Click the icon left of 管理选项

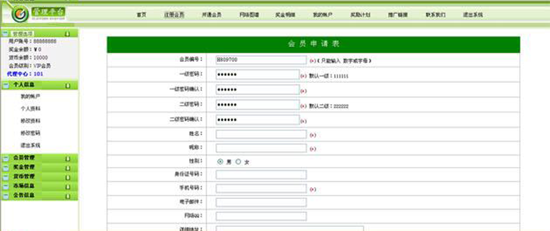[5, 33]
